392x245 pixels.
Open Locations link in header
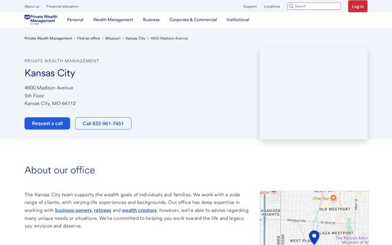(x=272, y=6)
